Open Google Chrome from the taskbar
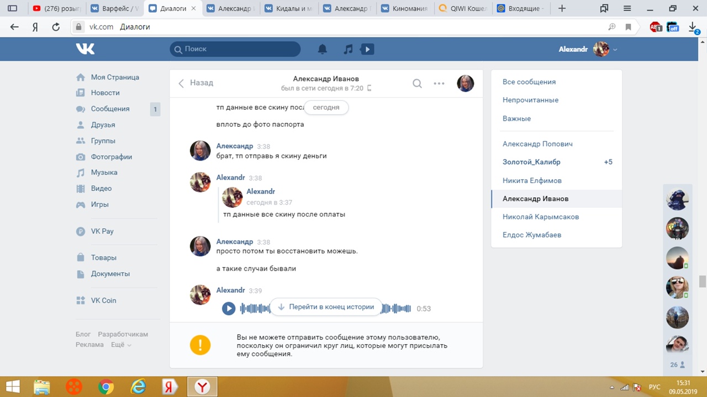 coord(106,387)
